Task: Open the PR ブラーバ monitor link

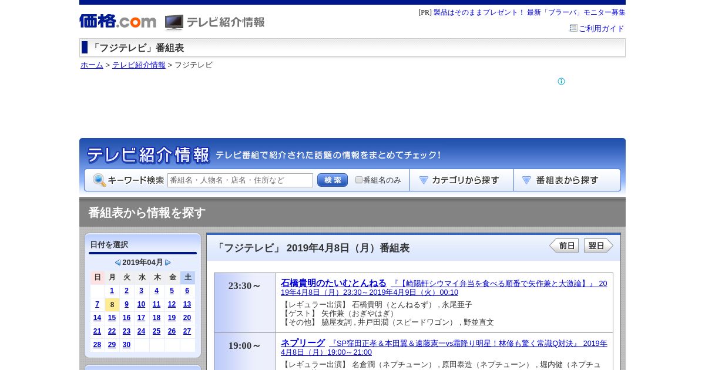Action: 529,12
